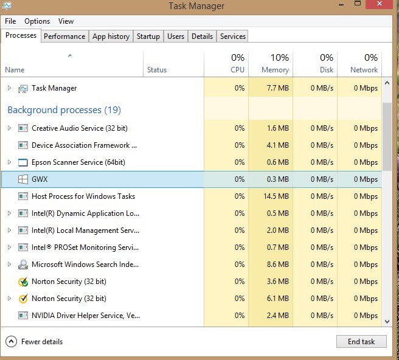
Task: Click the Microsoft Windows Search Indexer icon
Action: (23, 265)
